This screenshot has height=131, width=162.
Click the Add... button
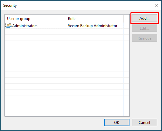[x=145, y=18]
